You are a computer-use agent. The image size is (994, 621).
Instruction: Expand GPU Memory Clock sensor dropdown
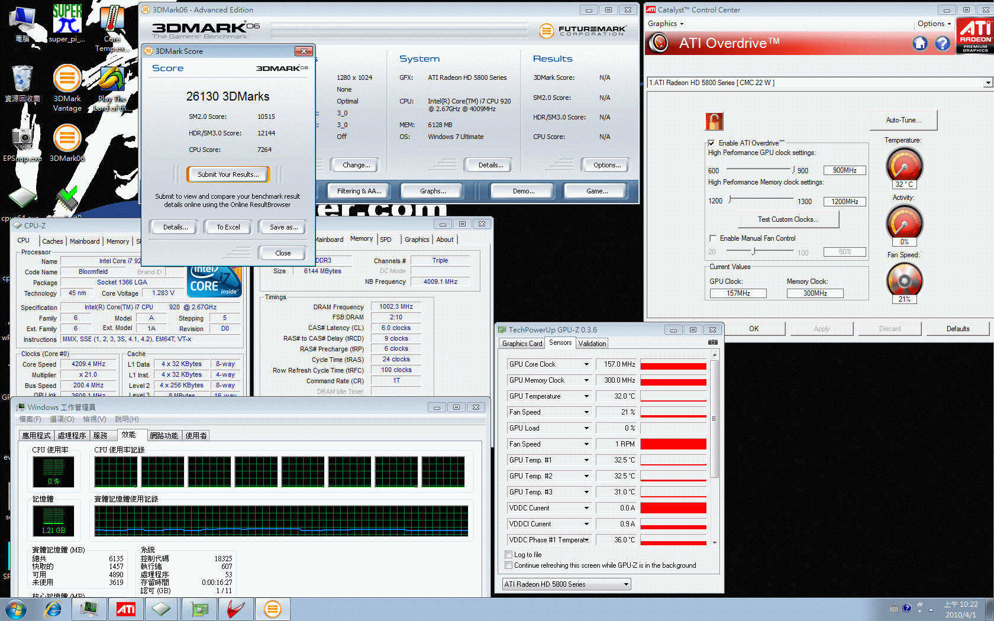pyautogui.click(x=586, y=380)
